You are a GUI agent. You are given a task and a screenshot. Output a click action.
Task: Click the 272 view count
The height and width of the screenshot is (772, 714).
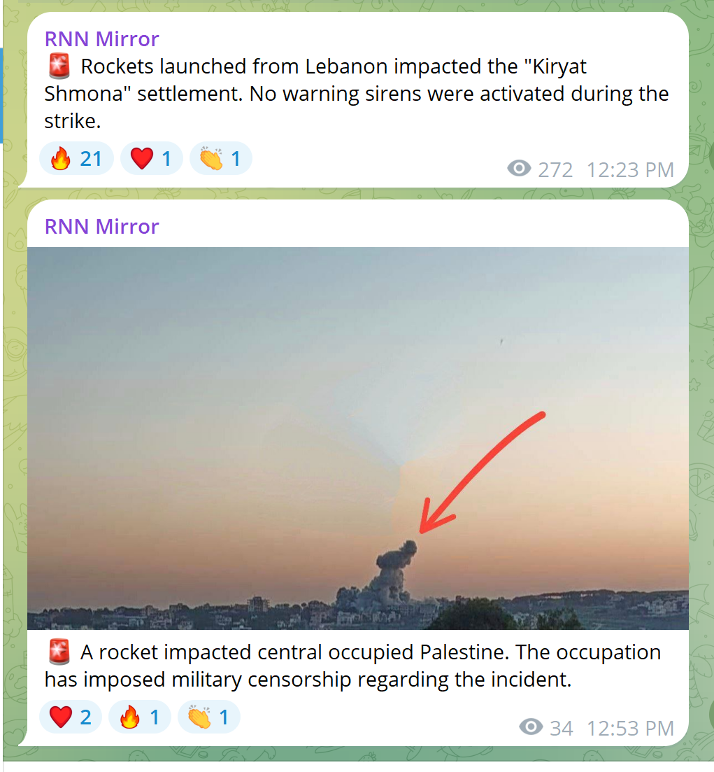[x=555, y=170]
